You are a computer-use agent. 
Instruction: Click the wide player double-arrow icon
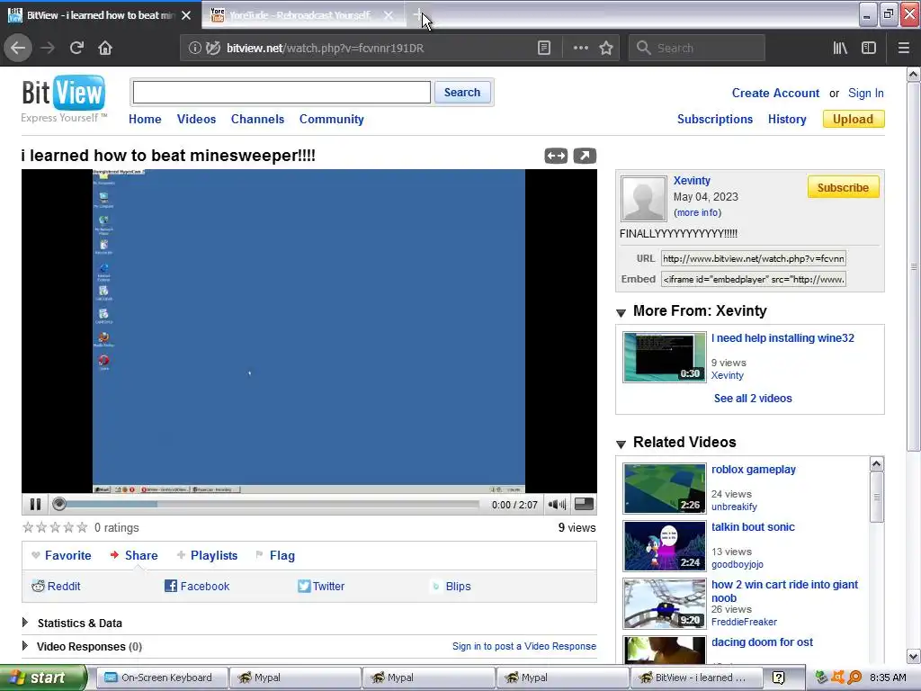[556, 156]
